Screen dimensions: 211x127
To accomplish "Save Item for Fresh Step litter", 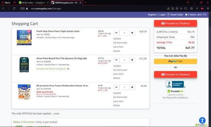I will click(x=118, y=47).
